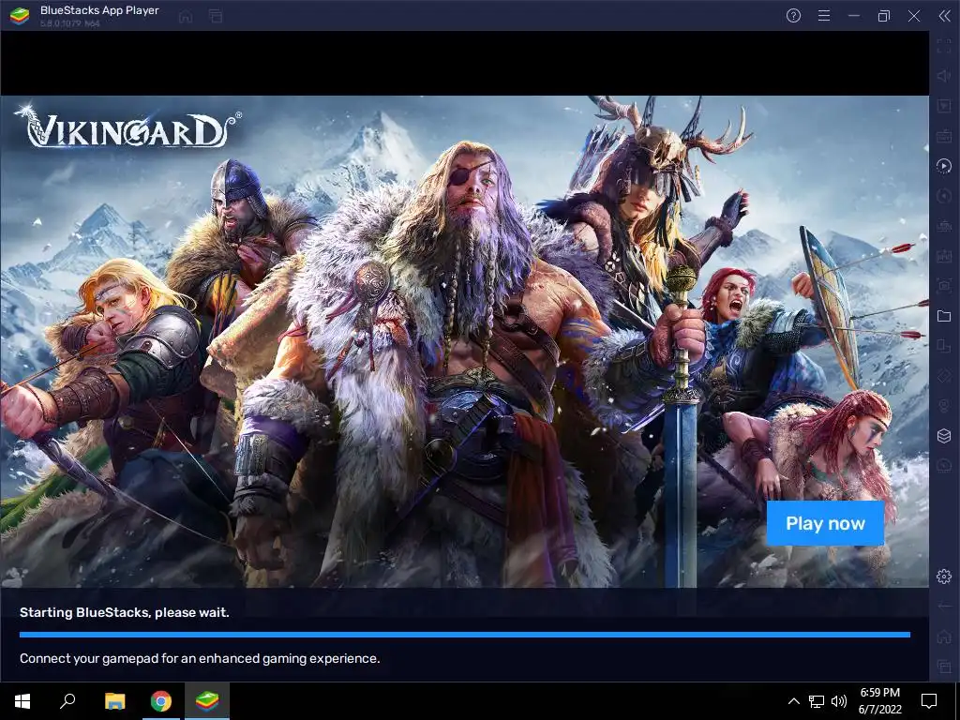Click the Vikingard banner artwork
This screenshot has width=960, height=720.
click(x=465, y=341)
